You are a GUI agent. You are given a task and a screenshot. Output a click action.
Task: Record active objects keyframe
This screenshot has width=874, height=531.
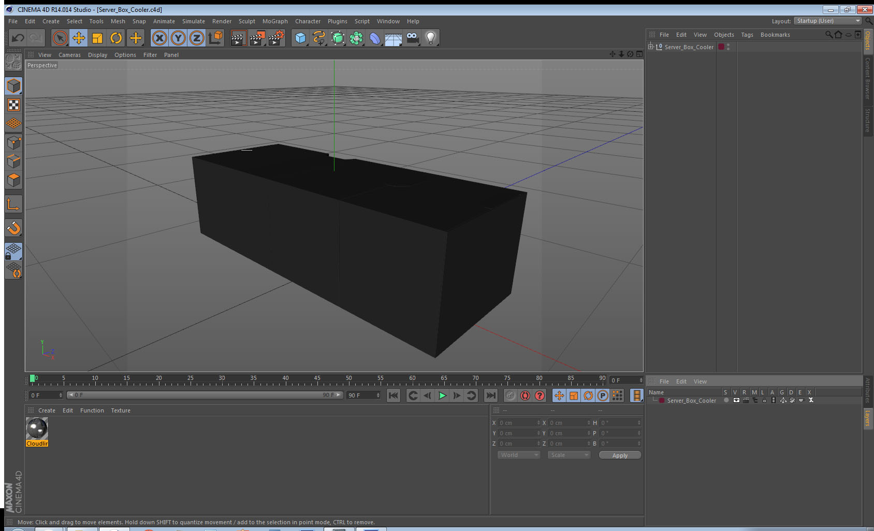pos(511,395)
